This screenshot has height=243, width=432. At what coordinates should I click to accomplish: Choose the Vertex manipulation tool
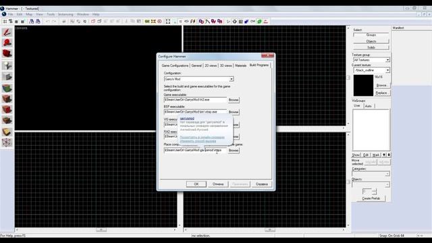point(7,142)
